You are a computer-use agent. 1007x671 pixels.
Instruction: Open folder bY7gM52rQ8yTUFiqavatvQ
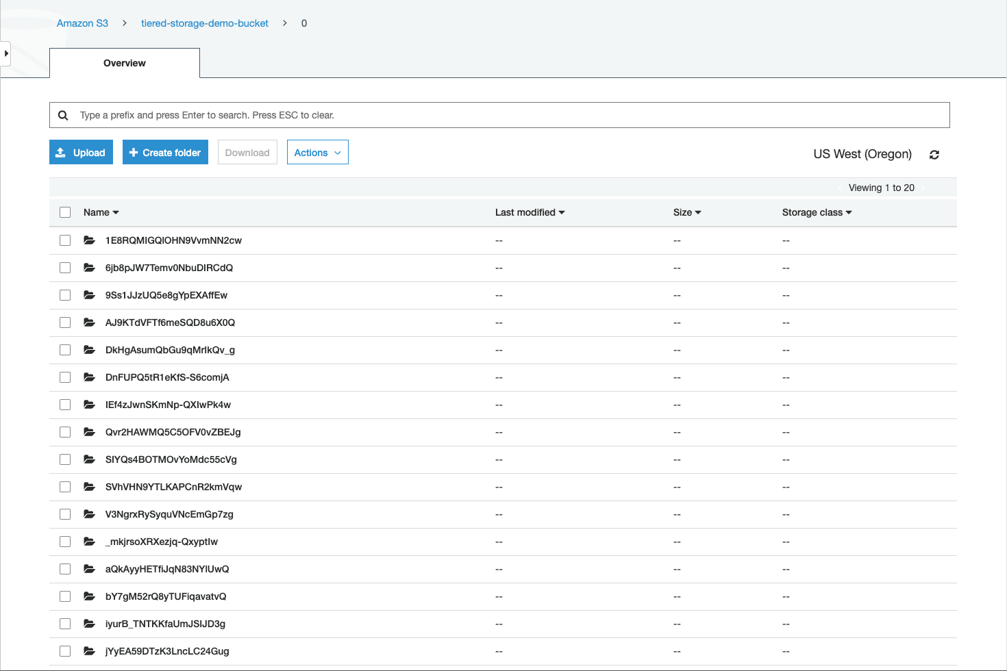tap(166, 596)
